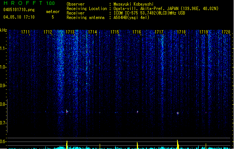Click the 1.0 kHz axis label
The width and height of the screenshot is (234, 149).
coord(3,67)
